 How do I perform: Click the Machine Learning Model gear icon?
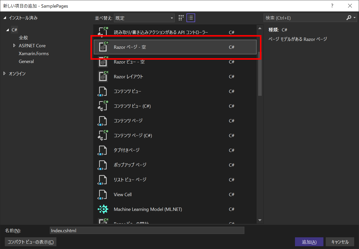(x=103, y=209)
